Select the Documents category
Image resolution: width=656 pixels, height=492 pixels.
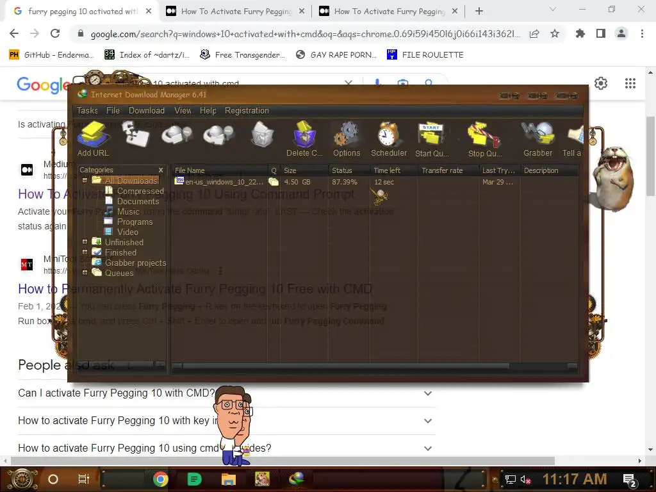(x=132, y=201)
